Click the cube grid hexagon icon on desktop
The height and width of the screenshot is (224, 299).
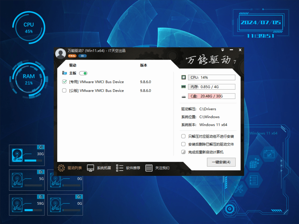[254, 163]
